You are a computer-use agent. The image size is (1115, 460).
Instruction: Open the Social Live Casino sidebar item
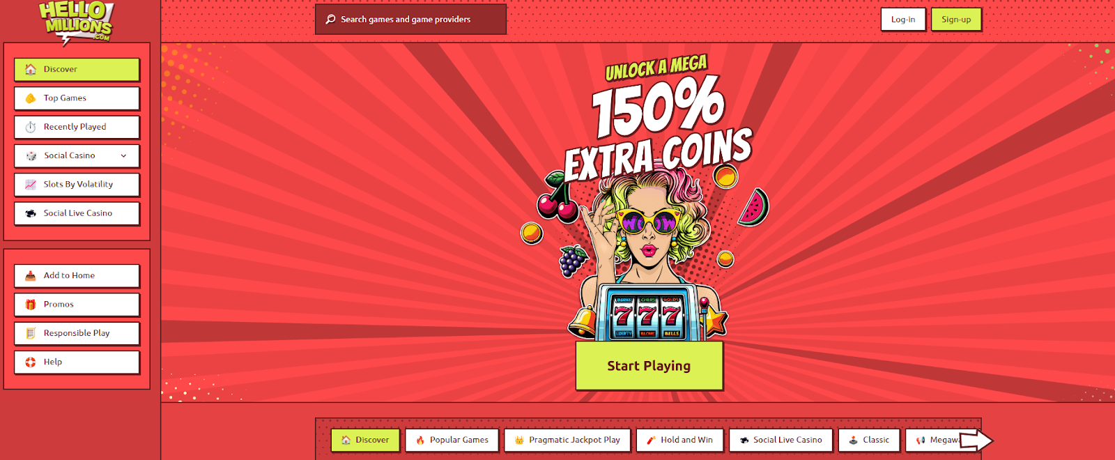click(x=77, y=213)
